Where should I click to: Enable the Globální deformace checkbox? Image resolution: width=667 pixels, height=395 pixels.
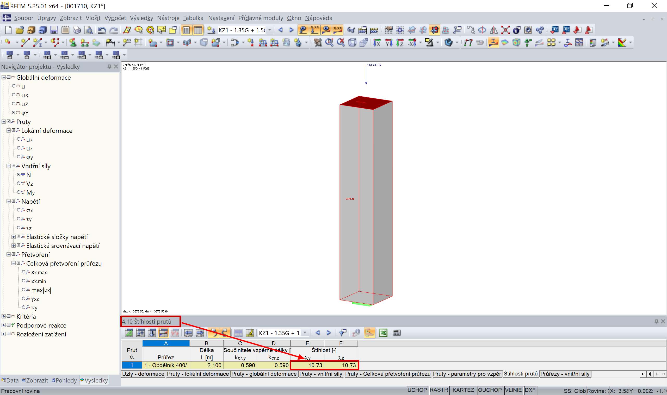(9, 77)
